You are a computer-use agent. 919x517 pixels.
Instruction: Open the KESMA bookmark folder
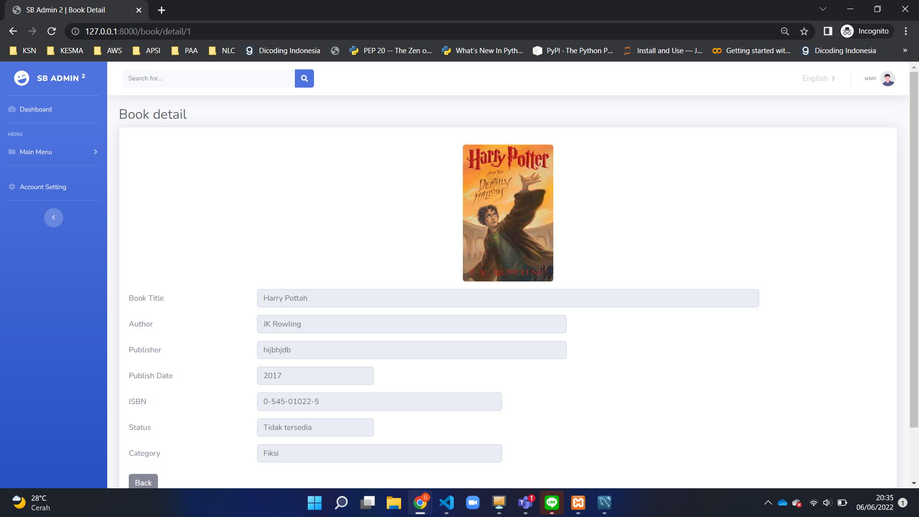pyautogui.click(x=65, y=51)
